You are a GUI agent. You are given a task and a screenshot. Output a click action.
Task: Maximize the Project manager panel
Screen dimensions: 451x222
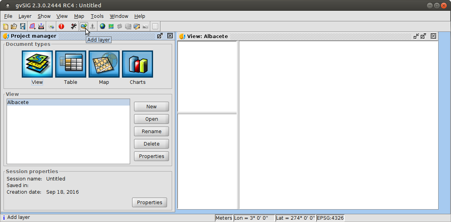pyautogui.click(x=160, y=36)
